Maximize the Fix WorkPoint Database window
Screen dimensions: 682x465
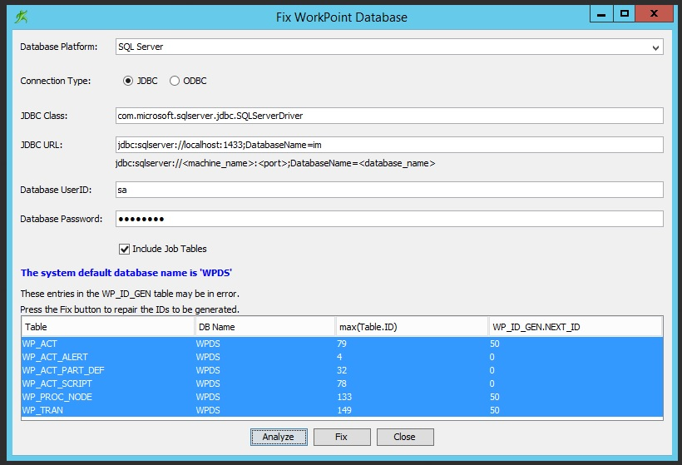click(x=622, y=13)
